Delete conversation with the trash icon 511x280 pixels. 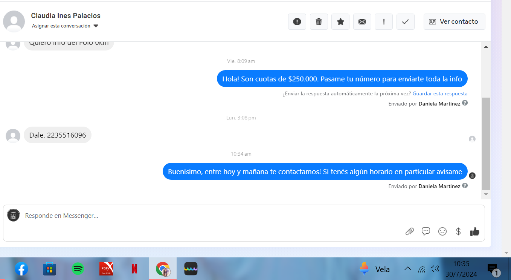pyautogui.click(x=319, y=22)
